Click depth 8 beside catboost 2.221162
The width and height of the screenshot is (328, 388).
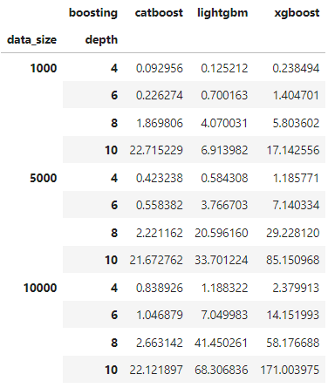[114, 233]
